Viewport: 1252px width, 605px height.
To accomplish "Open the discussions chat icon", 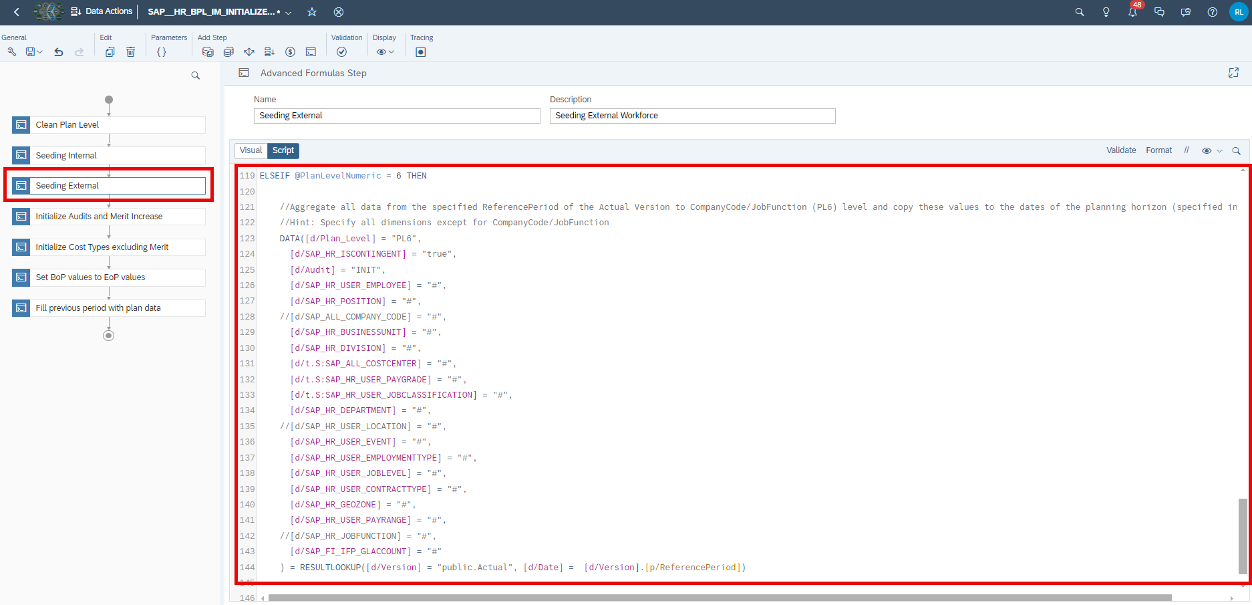I will [1159, 12].
